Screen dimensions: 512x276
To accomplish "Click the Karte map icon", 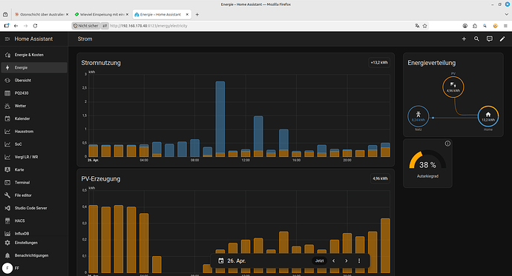I will click(7, 169).
